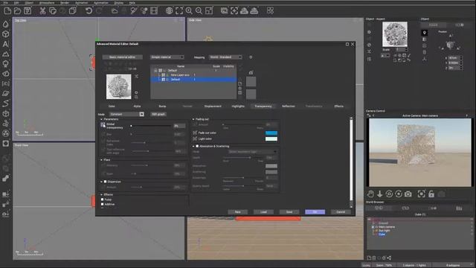Viewport: 476px width, 268px height.
Task: Check the Fuzzy effect checkbox
Action: click(x=103, y=200)
